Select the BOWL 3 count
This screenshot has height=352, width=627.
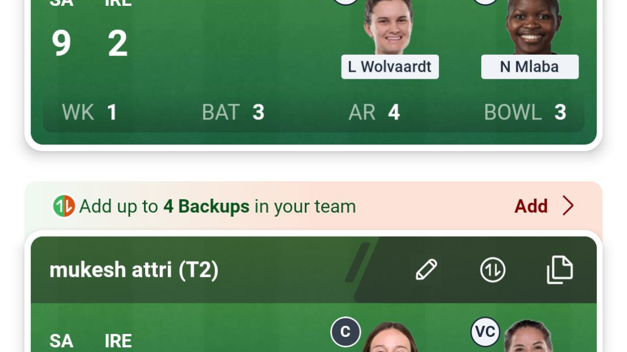[525, 112]
